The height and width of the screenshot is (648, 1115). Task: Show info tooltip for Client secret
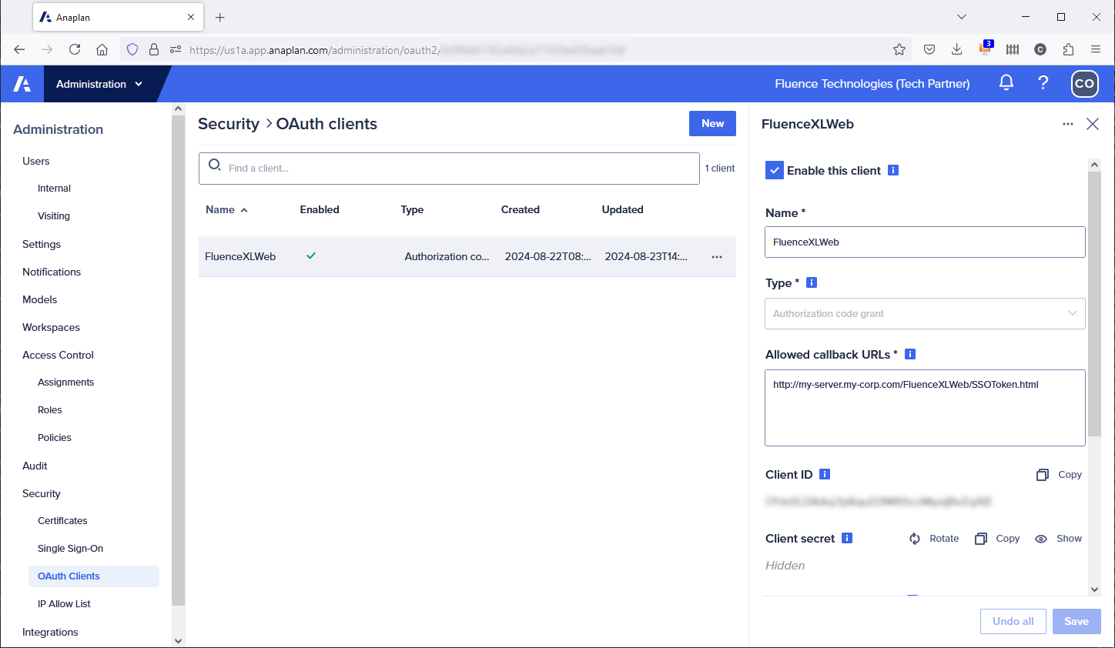(x=847, y=538)
